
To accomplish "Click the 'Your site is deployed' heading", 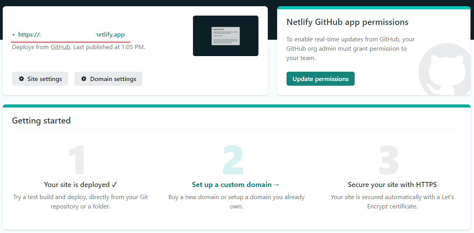I will pyautogui.click(x=81, y=185).
